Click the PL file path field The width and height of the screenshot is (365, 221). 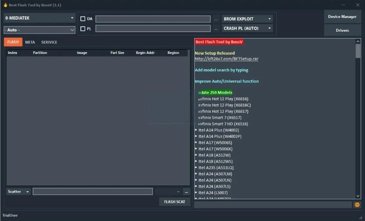coord(153,28)
